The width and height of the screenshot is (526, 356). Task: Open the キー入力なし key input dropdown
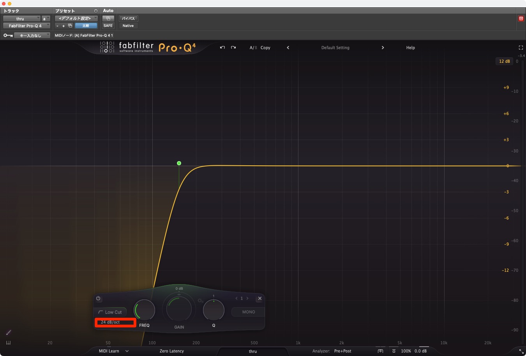(33, 35)
